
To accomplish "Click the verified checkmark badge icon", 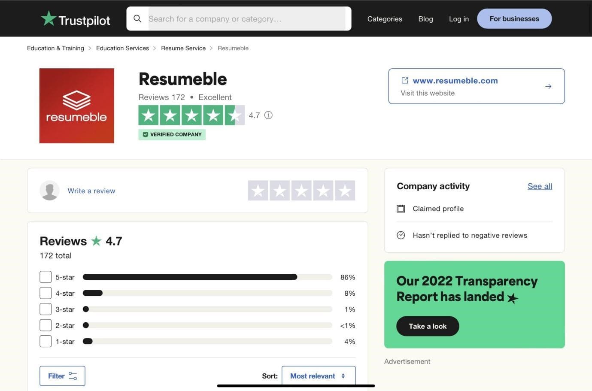I will click(146, 134).
